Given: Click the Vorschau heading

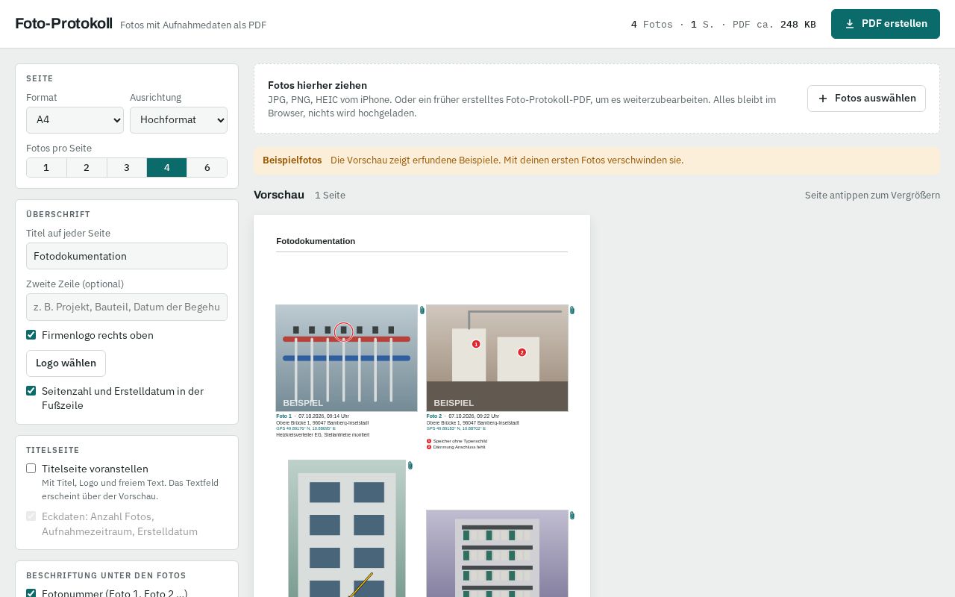Looking at the screenshot, I should point(279,195).
